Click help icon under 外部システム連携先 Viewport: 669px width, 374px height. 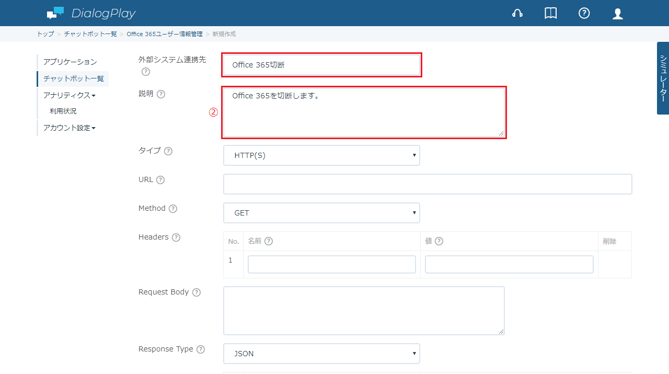(146, 72)
